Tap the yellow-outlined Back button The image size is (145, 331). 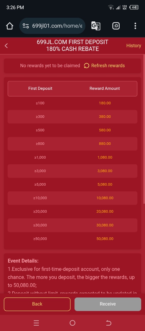pyautogui.click(x=37, y=304)
